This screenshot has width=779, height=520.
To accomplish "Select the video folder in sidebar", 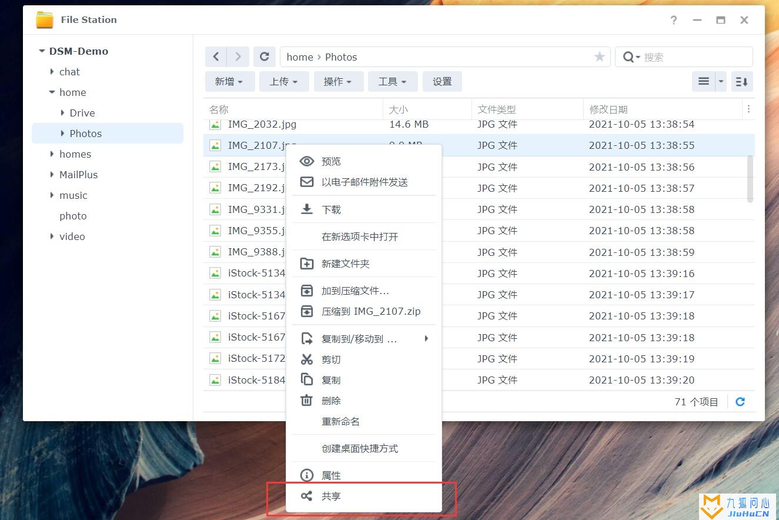I will tap(72, 236).
